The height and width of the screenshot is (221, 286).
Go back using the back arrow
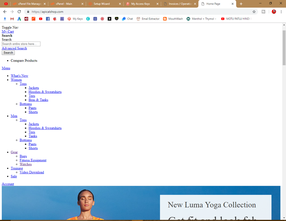[5, 12]
